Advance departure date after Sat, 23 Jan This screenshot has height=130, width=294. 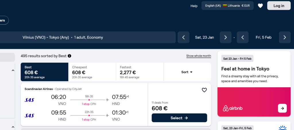click(x=226, y=37)
